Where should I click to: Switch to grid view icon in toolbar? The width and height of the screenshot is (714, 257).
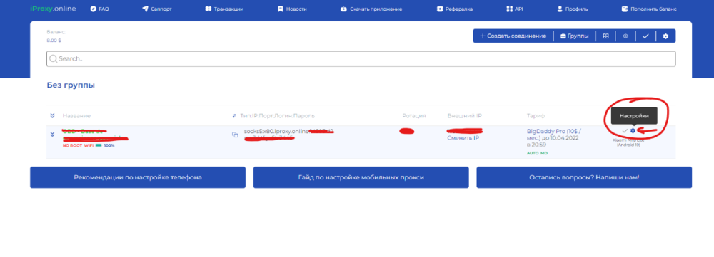[x=605, y=36]
